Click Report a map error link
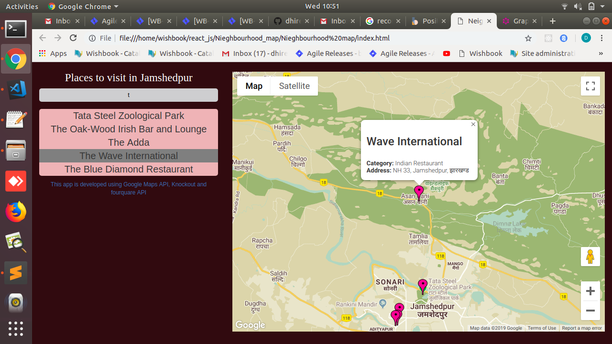Image resolution: width=612 pixels, height=344 pixels. [582, 328]
